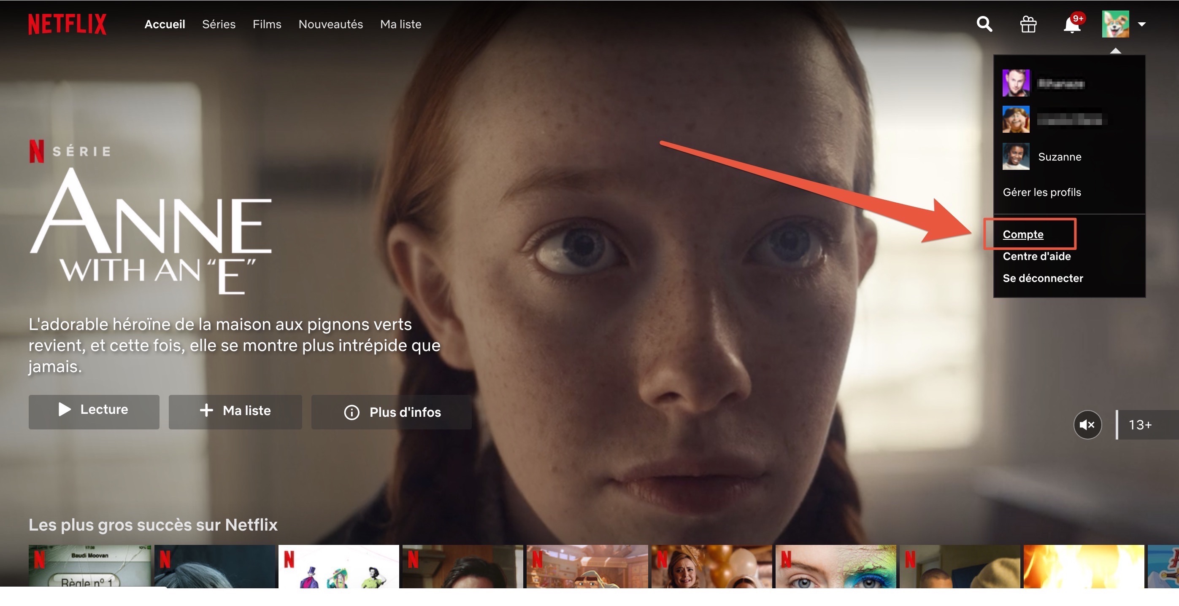Open the Les plus gros succès sur Netflix row title

tap(153, 525)
